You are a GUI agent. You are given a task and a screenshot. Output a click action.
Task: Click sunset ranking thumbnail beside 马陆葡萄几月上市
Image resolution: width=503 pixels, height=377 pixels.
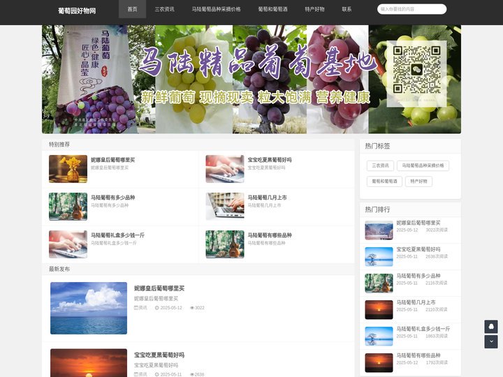(x=379, y=310)
